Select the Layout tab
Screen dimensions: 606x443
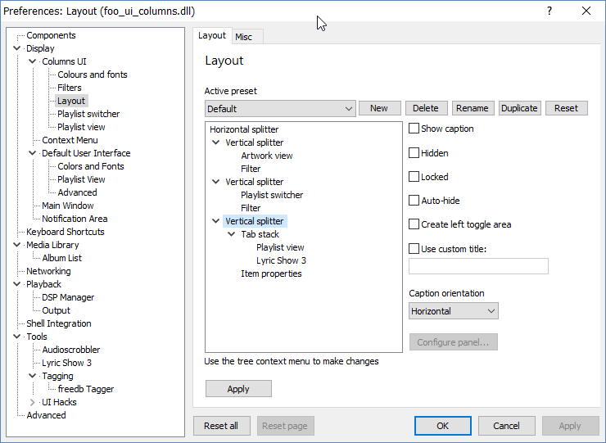pyautogui.click(x=212, y=36)
